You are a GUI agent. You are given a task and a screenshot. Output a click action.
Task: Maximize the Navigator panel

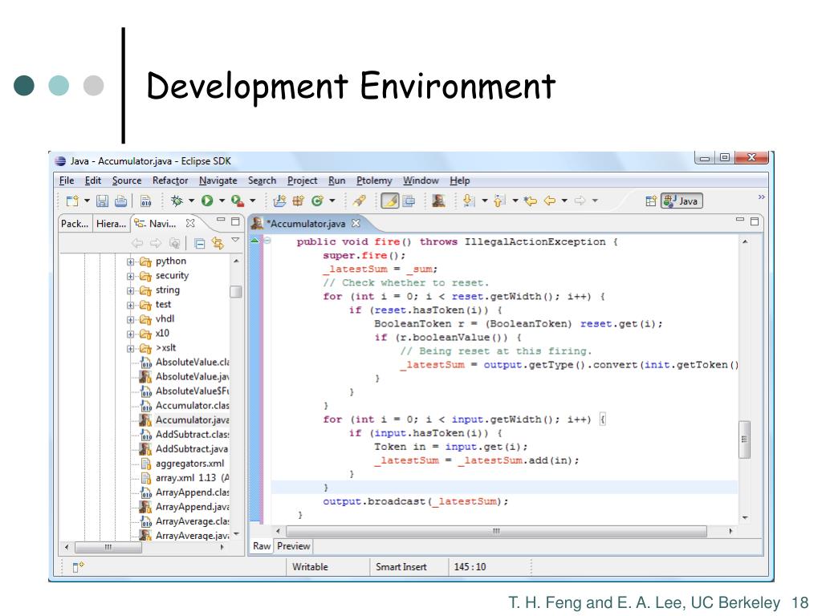pos(235,221)
